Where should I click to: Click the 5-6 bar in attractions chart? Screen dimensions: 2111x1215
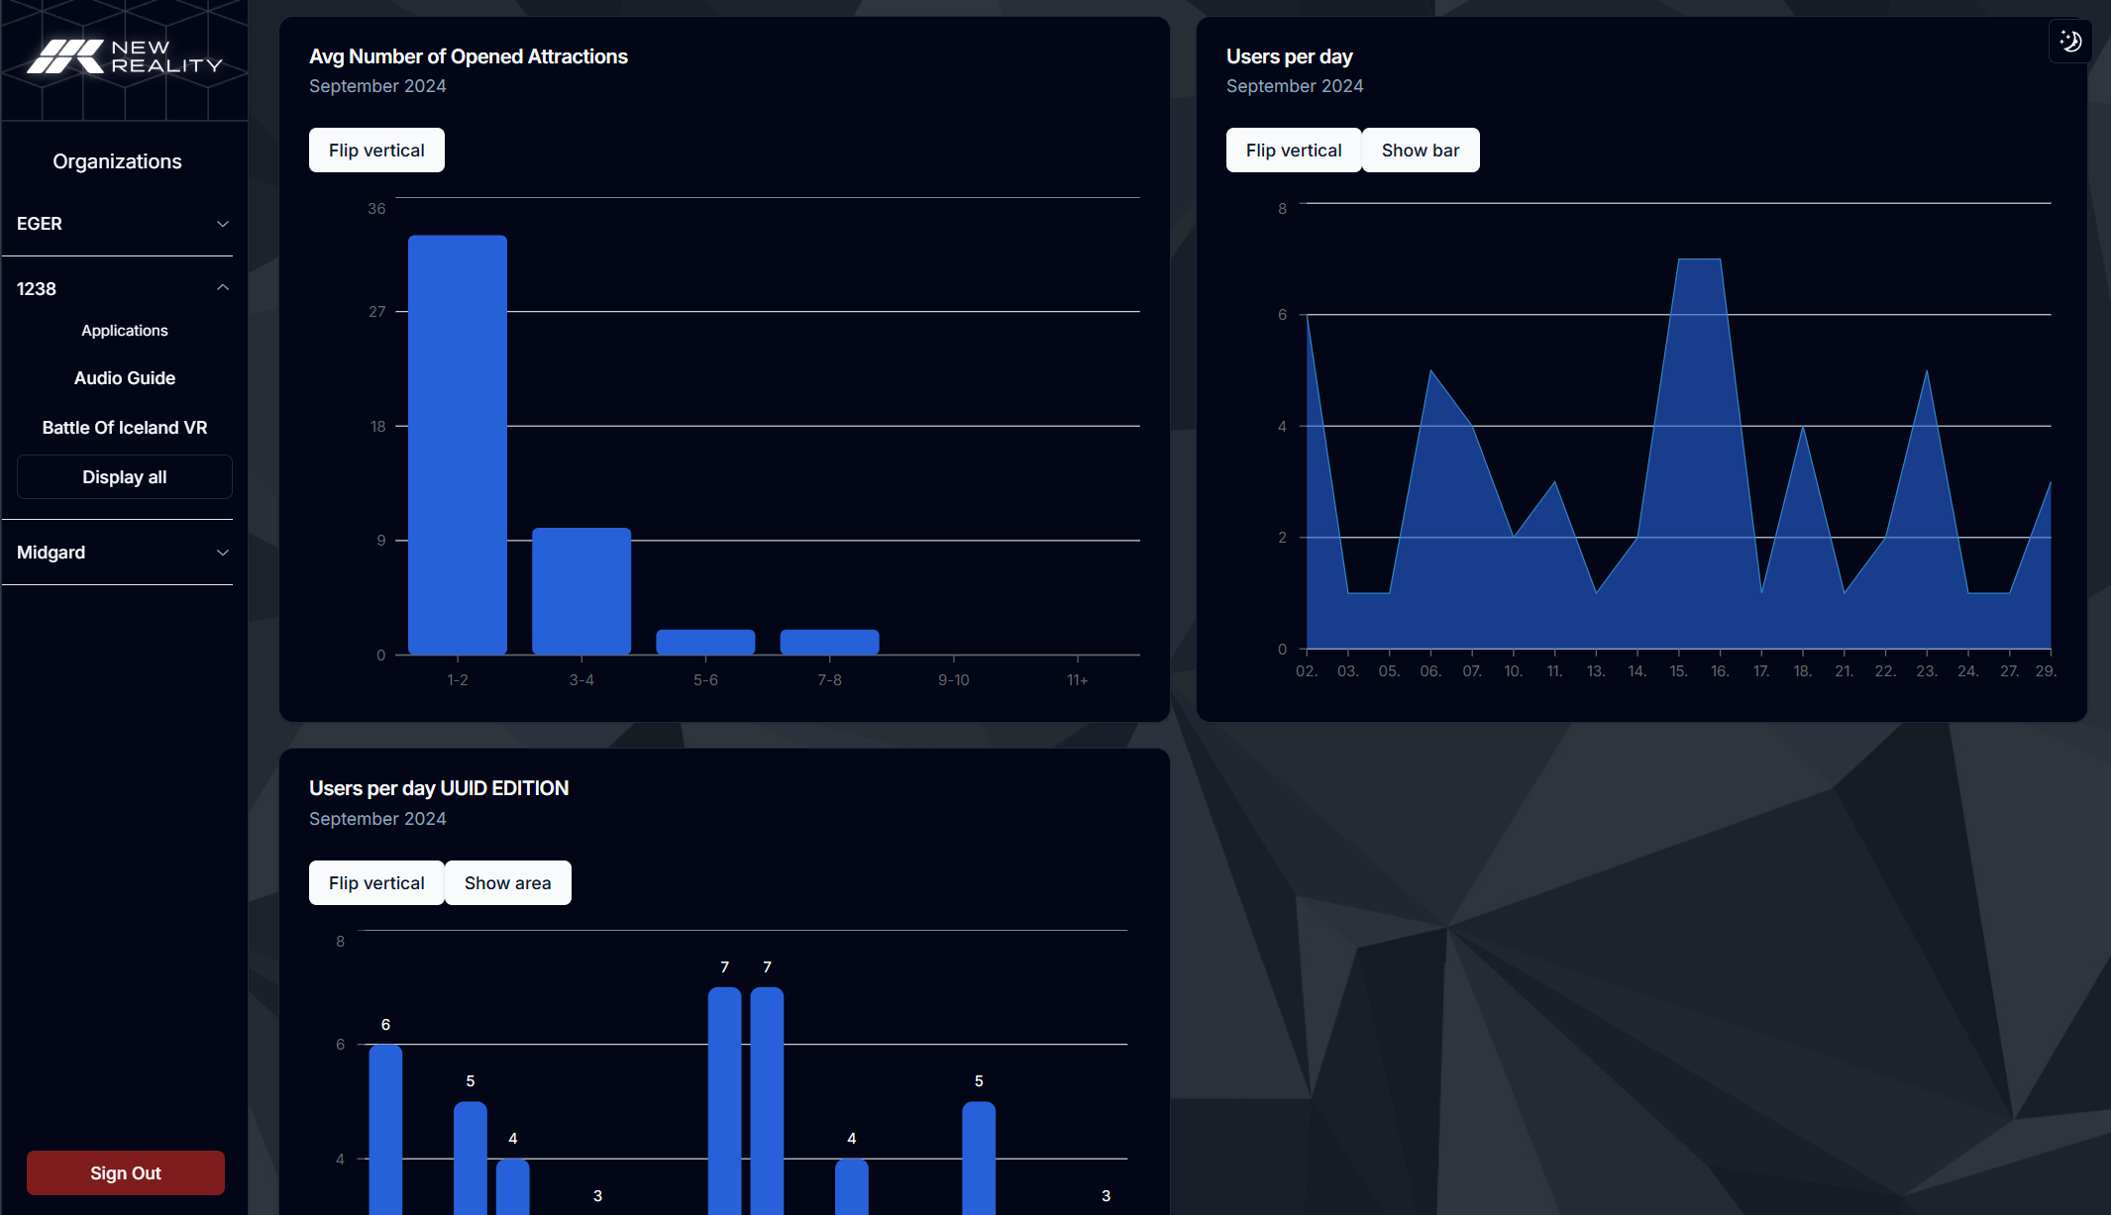tap(705, 642)
